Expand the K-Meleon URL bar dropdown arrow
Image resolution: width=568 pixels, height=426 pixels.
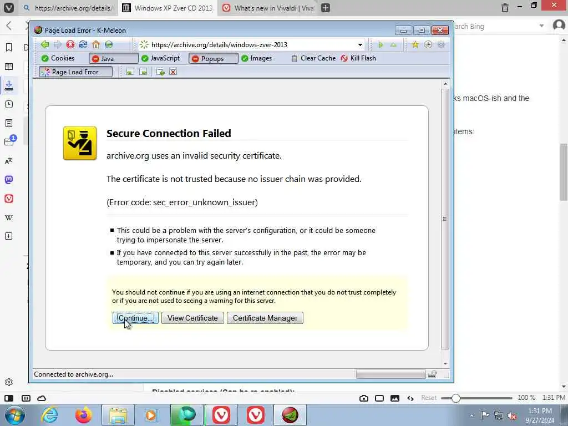pos(360,45)
